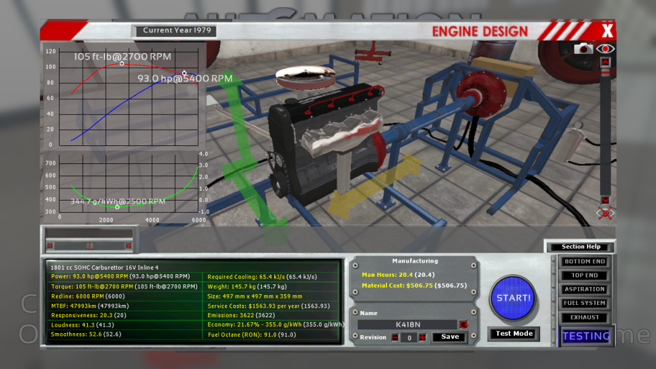Viewport: 656px width, 369px height.
Task: Click the peak power marker on the graph
Action: [184, 73]
